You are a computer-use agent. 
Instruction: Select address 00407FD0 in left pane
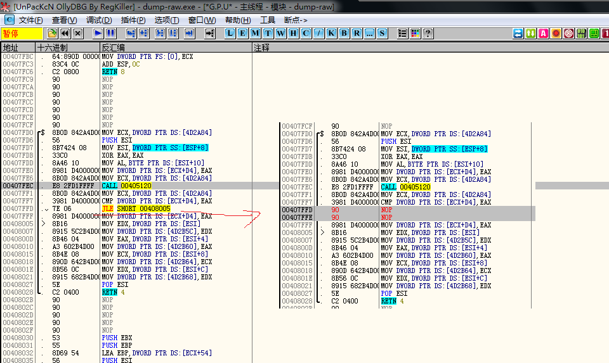click(x=18, y=132)
